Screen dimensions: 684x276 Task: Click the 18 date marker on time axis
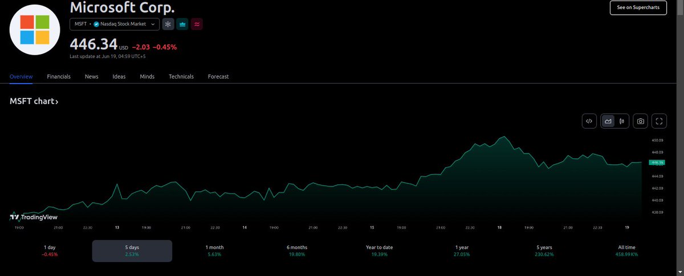(x=499, y=227)
